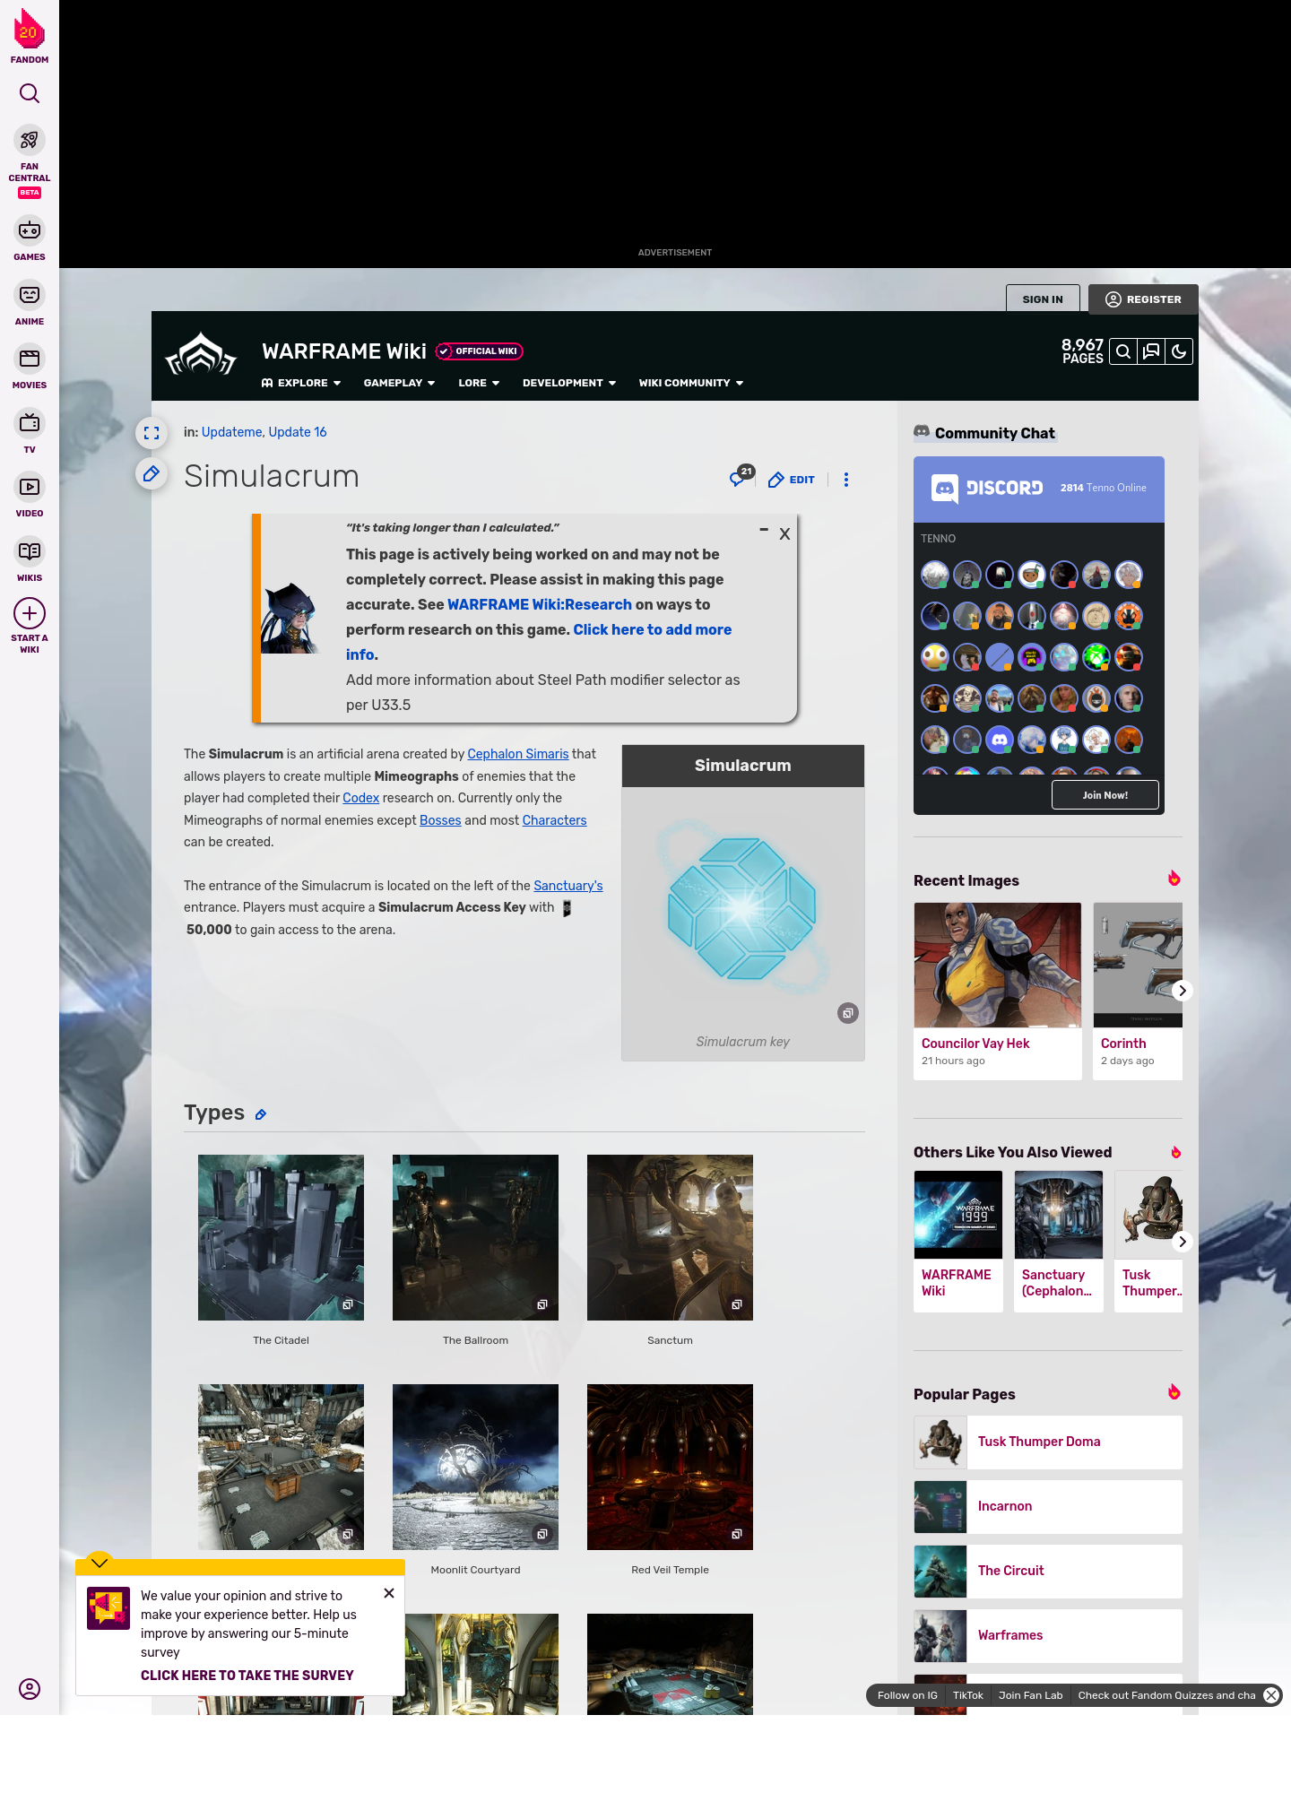Open the Sanctum thumbnail image
This screenshot has height=1793, width=1291.
click(670, 1237)
